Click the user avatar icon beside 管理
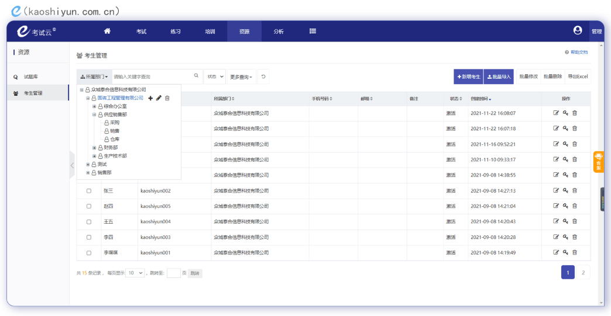The image size is (611, 316). click(578, 30)
